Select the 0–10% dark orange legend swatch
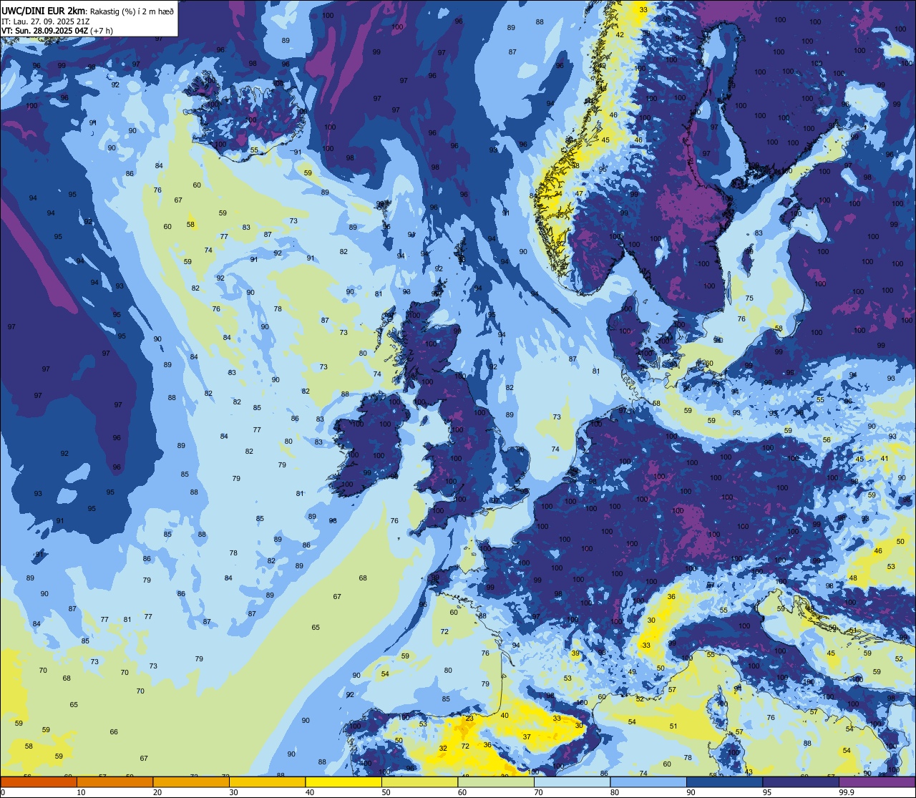Viewport: 916px width, 798px height. pyautogui.click(x=39, y=782)
